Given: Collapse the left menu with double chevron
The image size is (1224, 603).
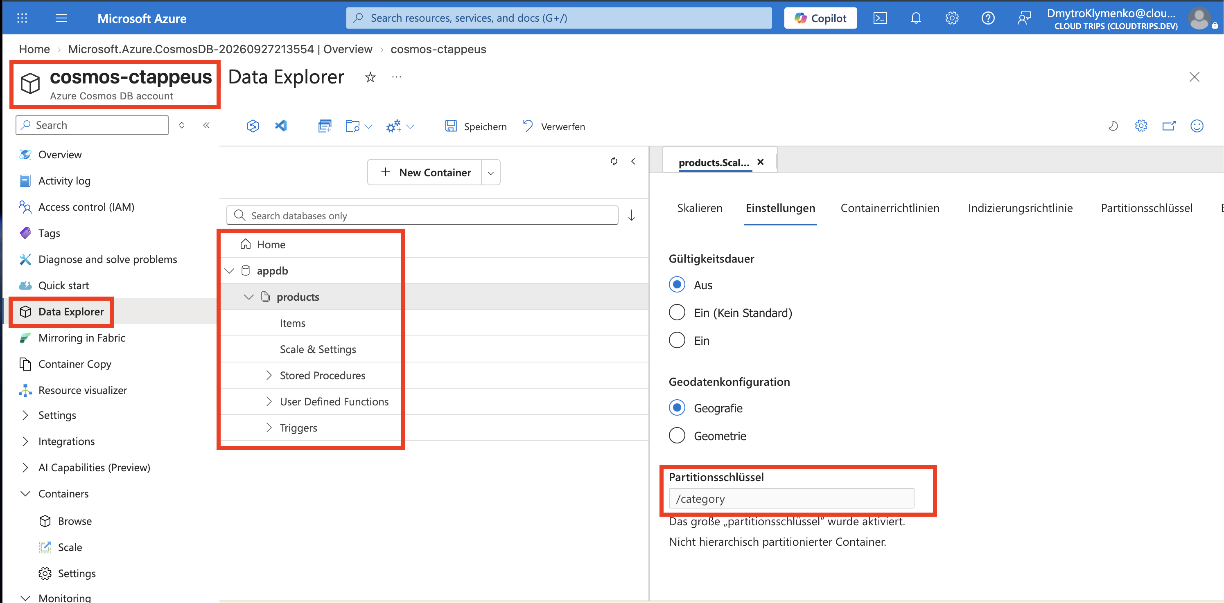Looking at the screenshot, I should (x=206, y=125).
